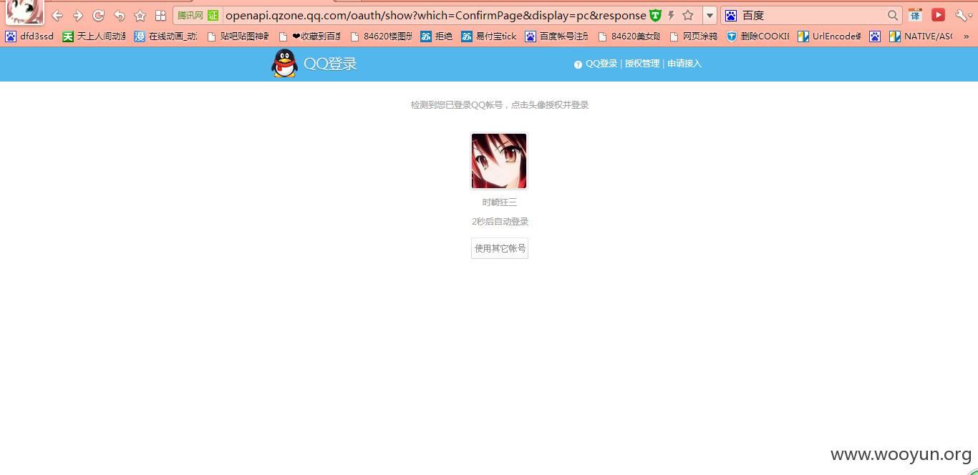This screenshot has width=978, height=475.
Task: Click the address bar URL field
Action: [435, 16]
